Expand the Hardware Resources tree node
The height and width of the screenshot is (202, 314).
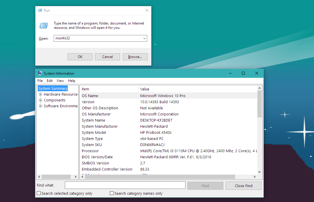click(40, 94)
